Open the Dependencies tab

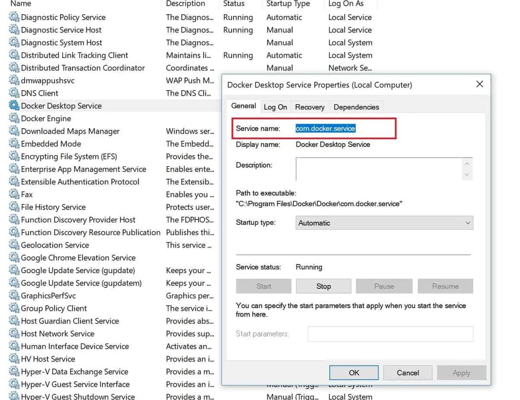[356, 106]
